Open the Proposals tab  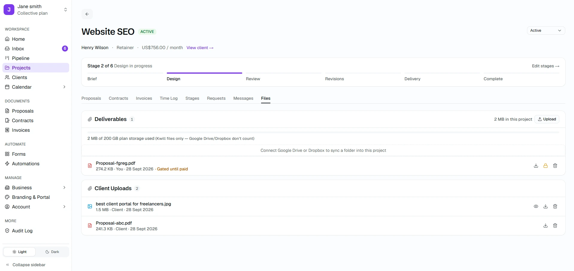(91, 98)
